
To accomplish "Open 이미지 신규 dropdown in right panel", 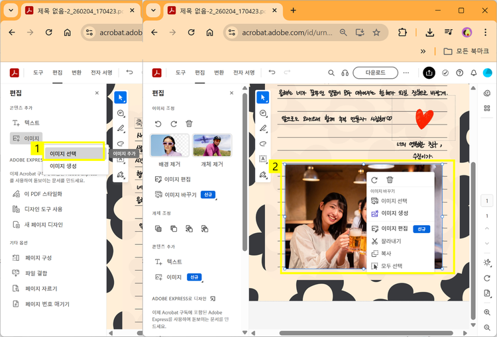I will pos(178,277).
